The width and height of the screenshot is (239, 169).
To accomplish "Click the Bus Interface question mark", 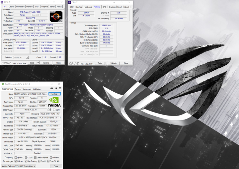I will (x=60, y=118).
